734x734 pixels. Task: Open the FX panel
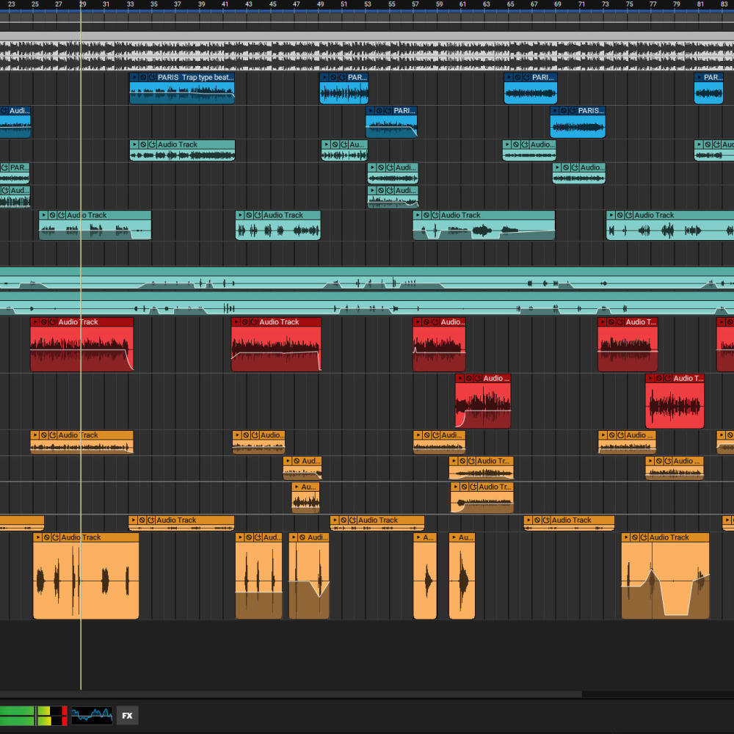tap(127, 715)
